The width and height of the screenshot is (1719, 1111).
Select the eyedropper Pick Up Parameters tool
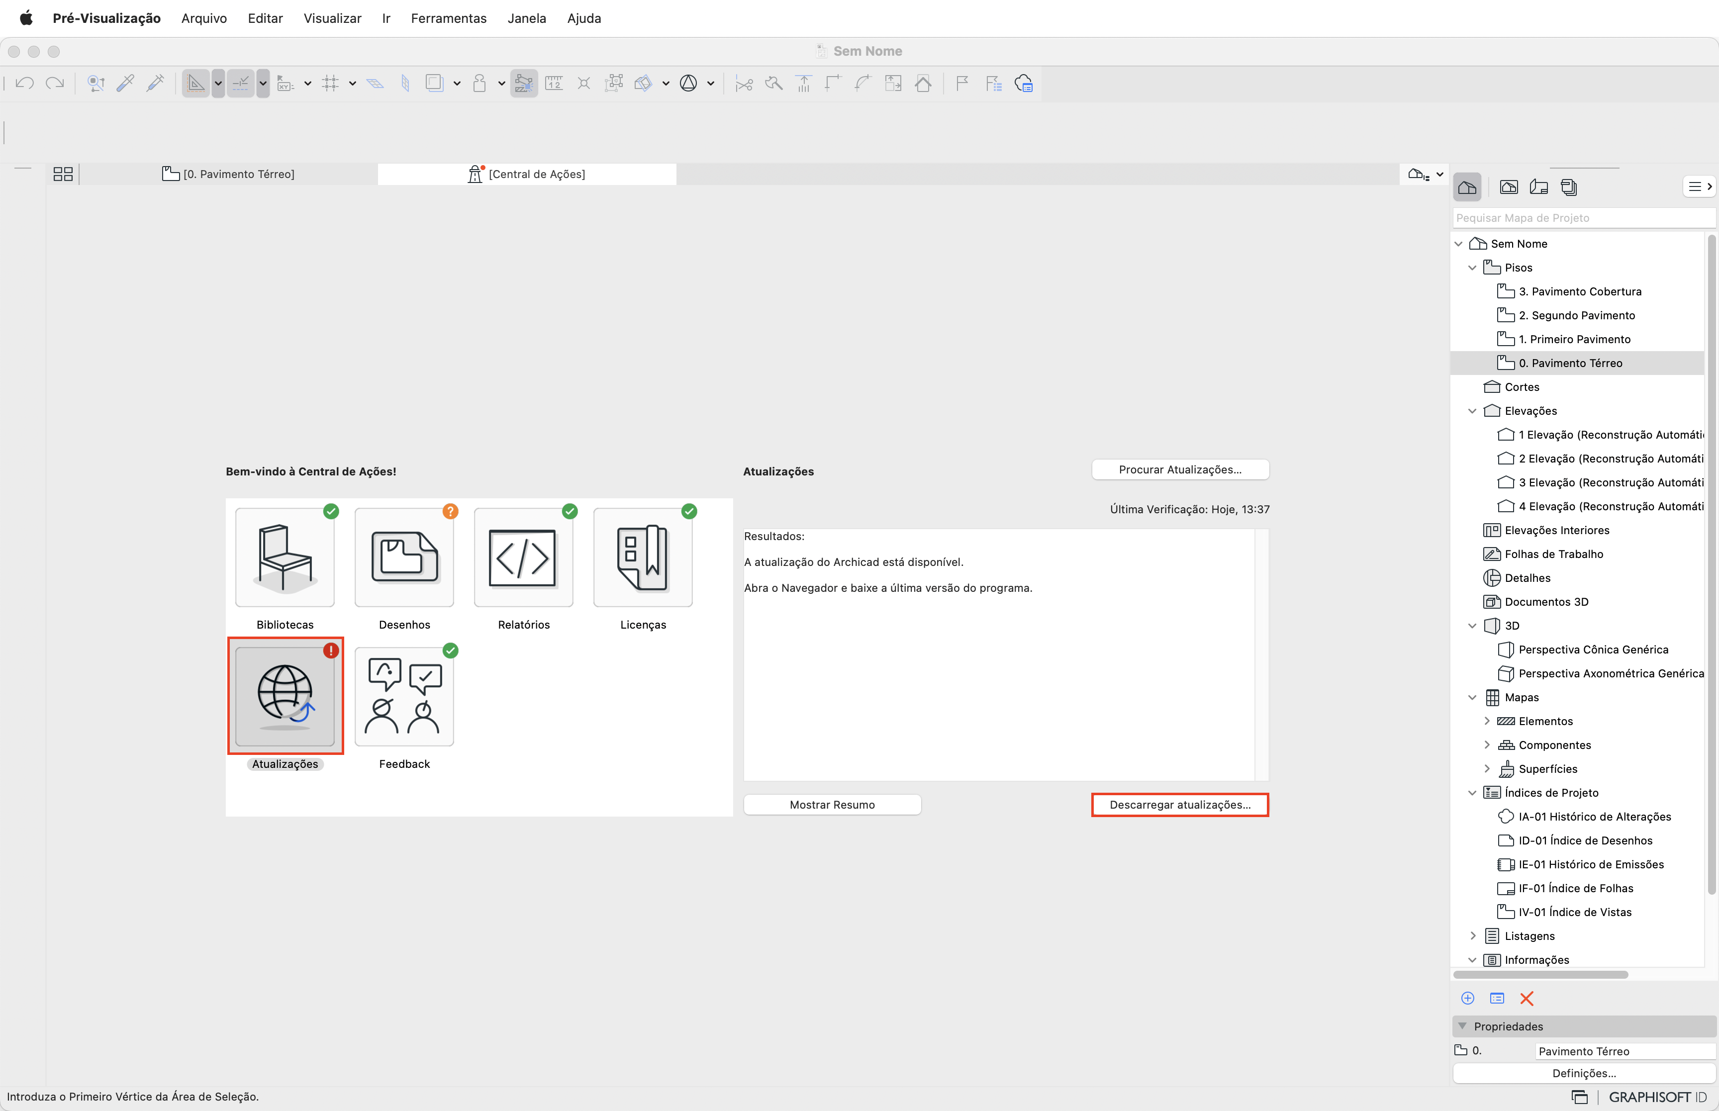tap(126, 83)
